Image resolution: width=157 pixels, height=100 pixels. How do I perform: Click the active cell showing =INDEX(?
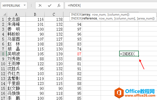coord(129,54)
